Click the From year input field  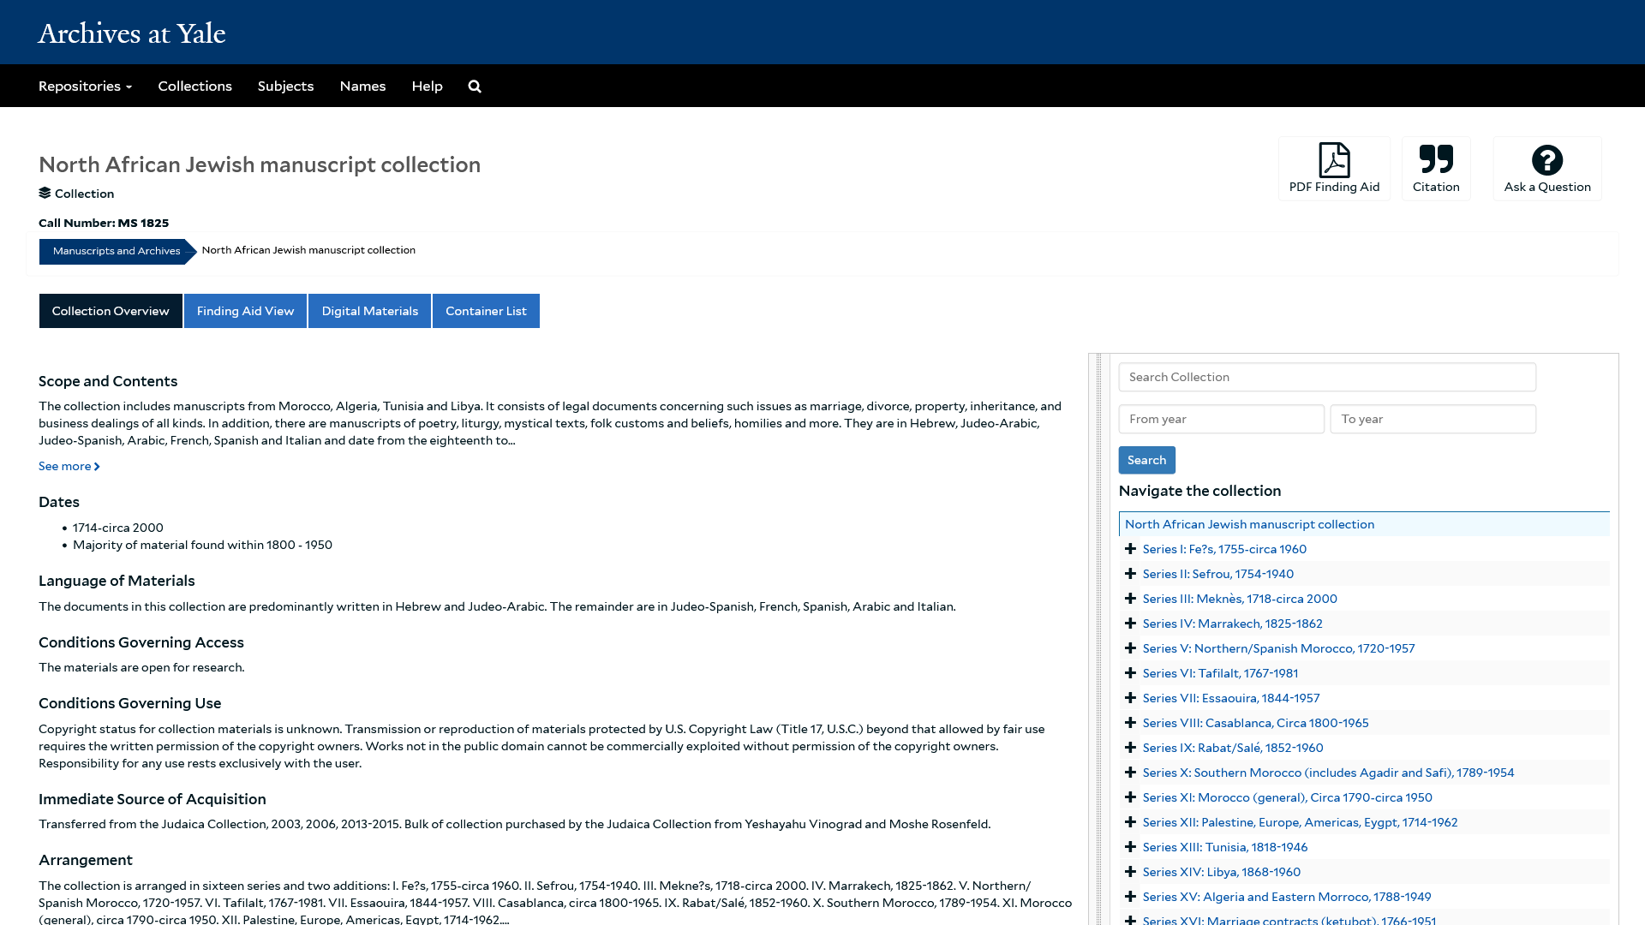(x=1220, y=419)
